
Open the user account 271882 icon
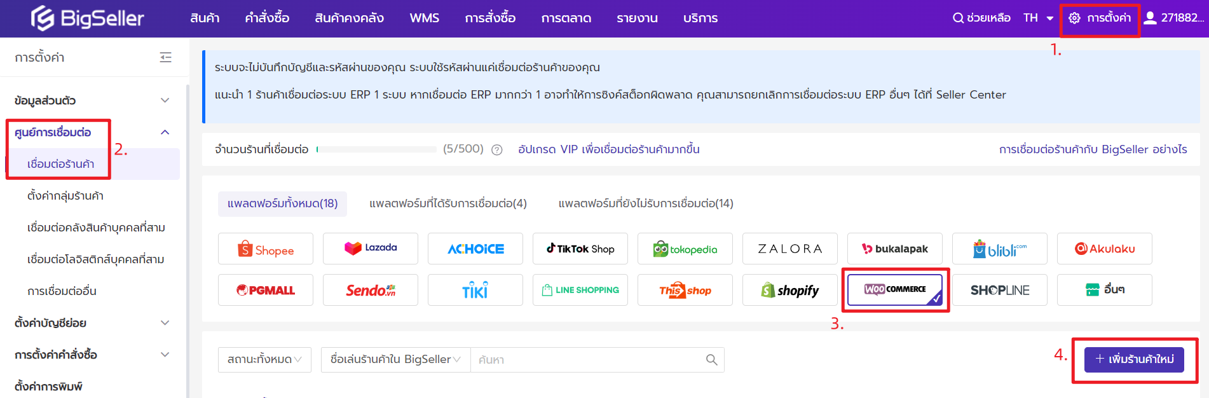coord(1150,18)
